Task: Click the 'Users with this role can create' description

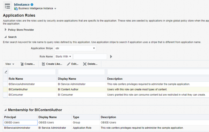Action: click(137, 89)
